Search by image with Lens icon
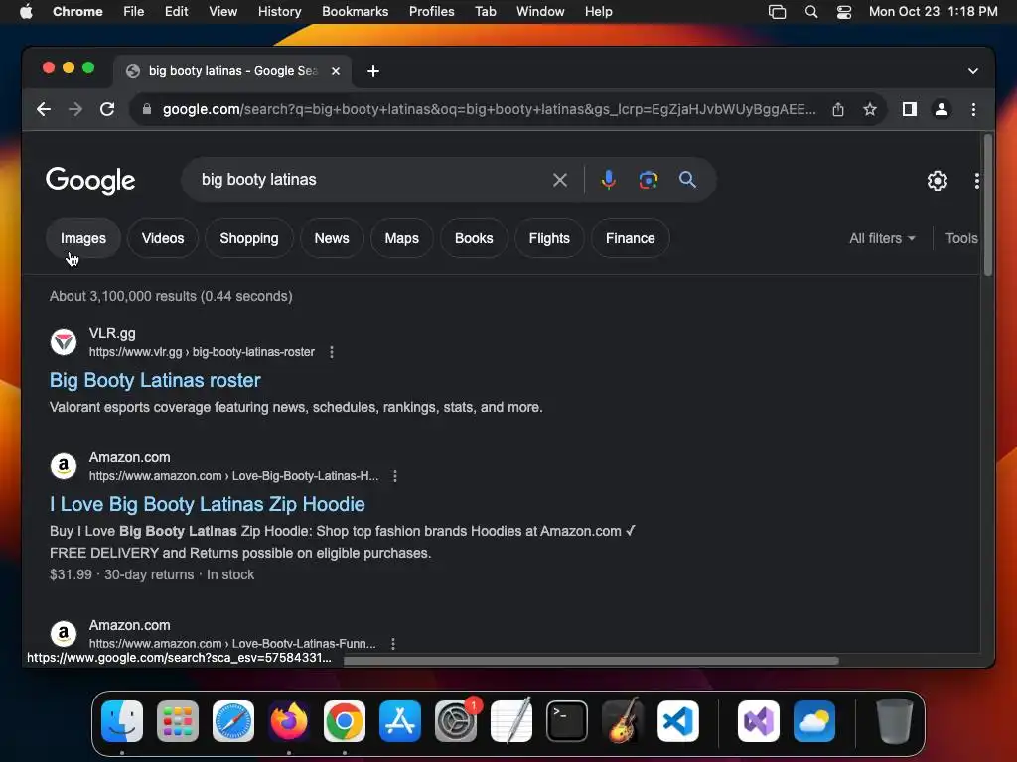1017x762 pixels. (x=648, y=180)
